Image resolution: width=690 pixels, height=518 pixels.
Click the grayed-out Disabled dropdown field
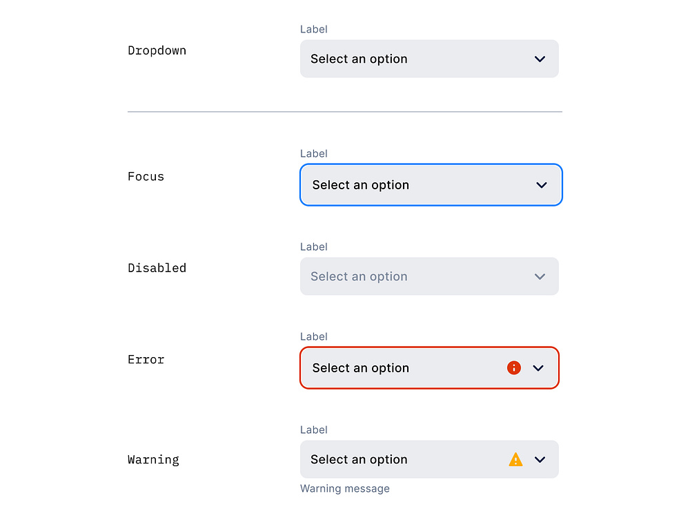414,276
